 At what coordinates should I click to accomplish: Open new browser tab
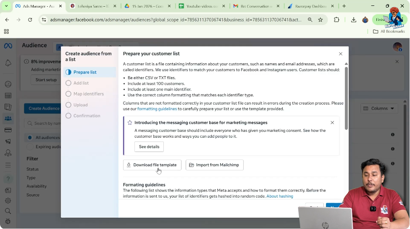click(344, 6)
